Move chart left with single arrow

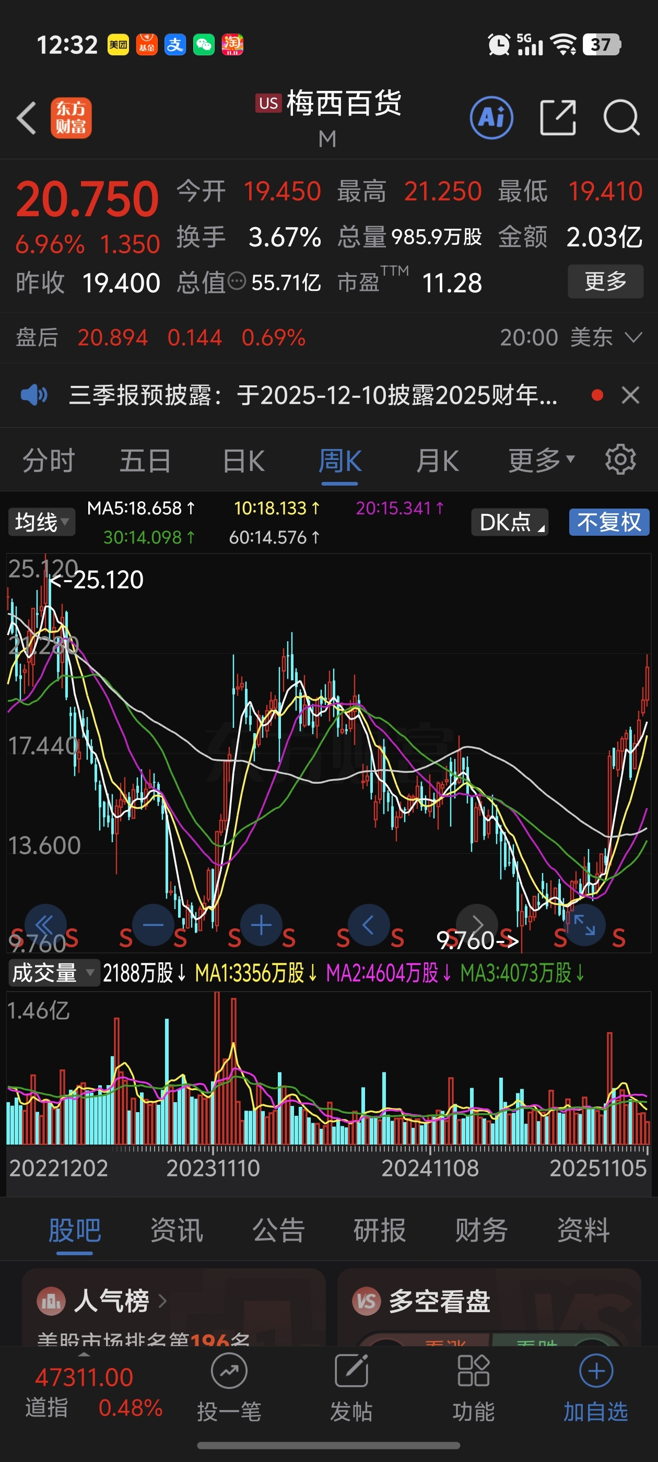[x=369, y=925]
